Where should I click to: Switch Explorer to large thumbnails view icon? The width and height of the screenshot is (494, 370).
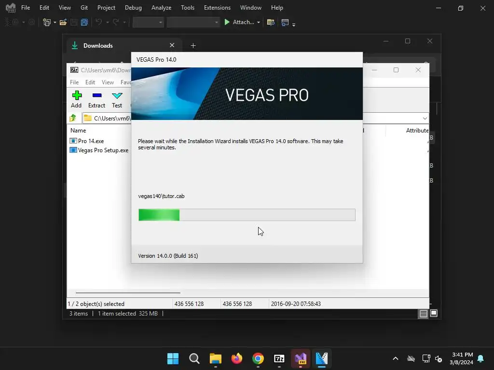[x=434, y=313]
